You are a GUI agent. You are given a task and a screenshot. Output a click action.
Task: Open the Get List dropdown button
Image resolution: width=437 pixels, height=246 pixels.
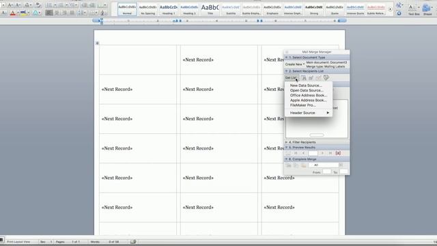[292, 78]
